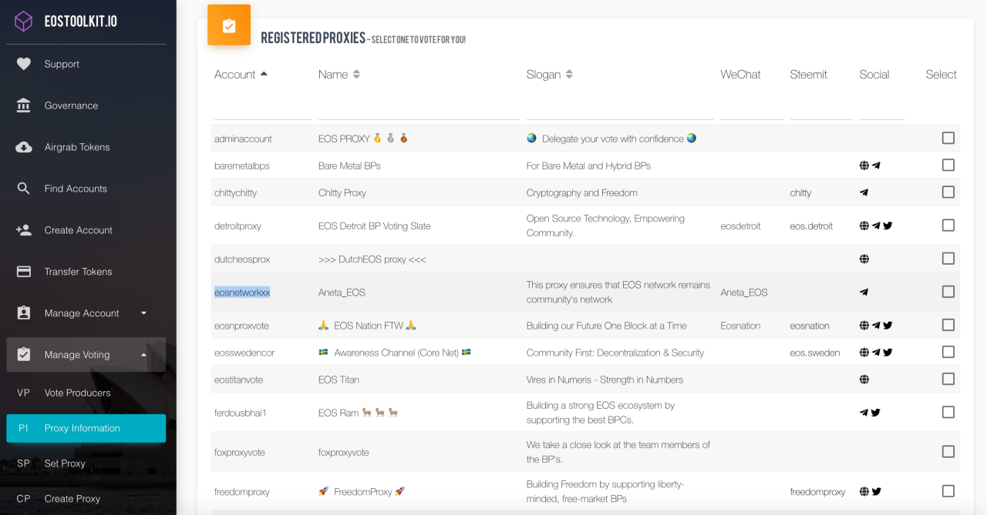Click the Twitter icon for freedomproxy
The height and width of the screenshot is (515, 987).
877,492
